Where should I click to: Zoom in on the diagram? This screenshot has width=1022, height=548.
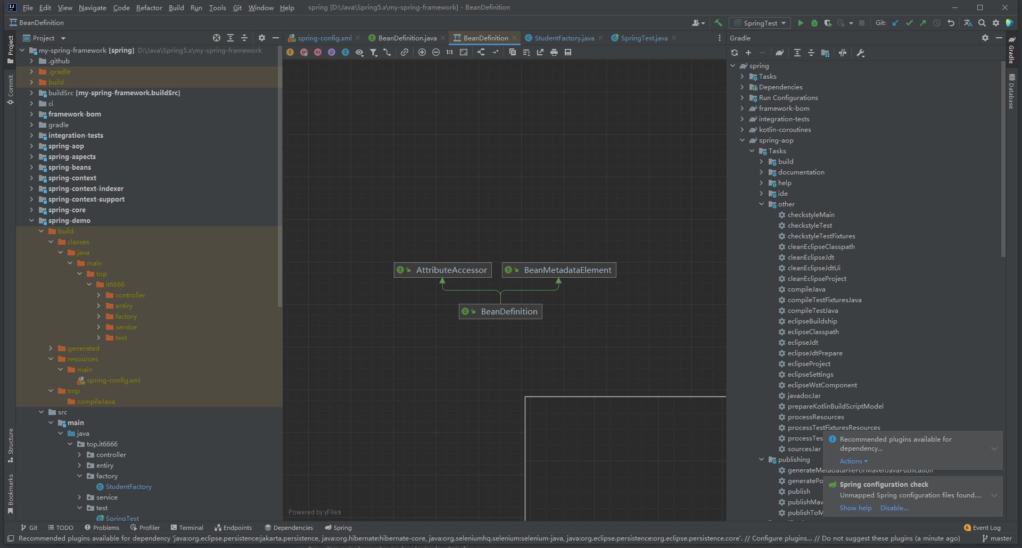point(422,52)
